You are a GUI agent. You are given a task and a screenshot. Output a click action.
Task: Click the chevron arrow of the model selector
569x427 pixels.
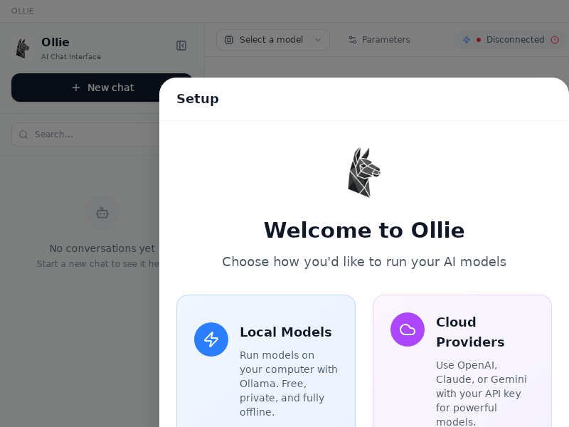click(318, 40)
